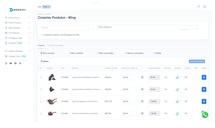Select the Menos conectados radio option

coord(126,53)
